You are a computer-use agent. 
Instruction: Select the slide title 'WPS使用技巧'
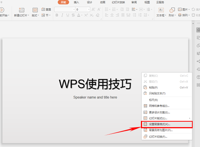point(95,84)
